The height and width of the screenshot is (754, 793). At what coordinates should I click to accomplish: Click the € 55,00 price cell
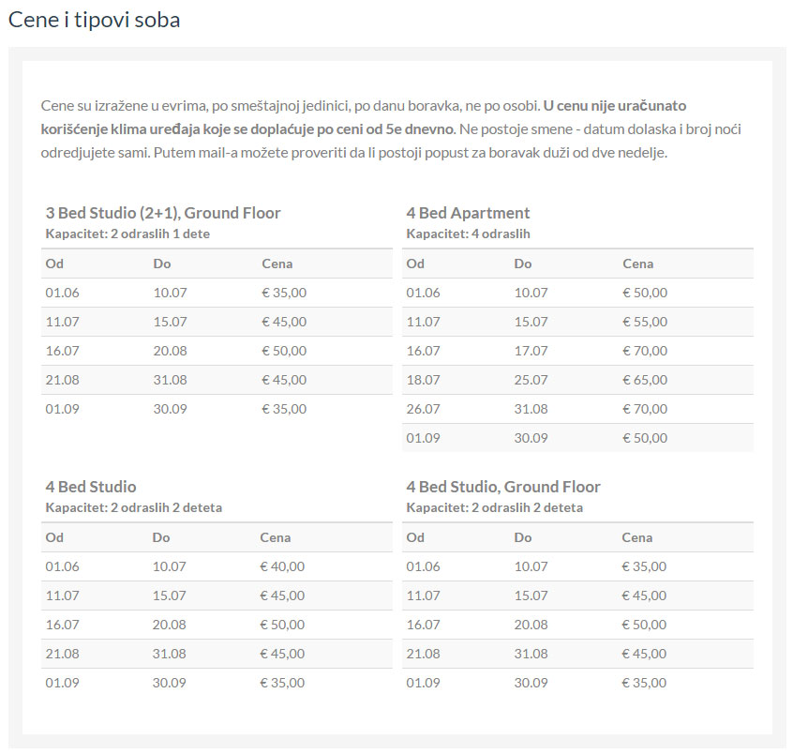coord(645,322)
